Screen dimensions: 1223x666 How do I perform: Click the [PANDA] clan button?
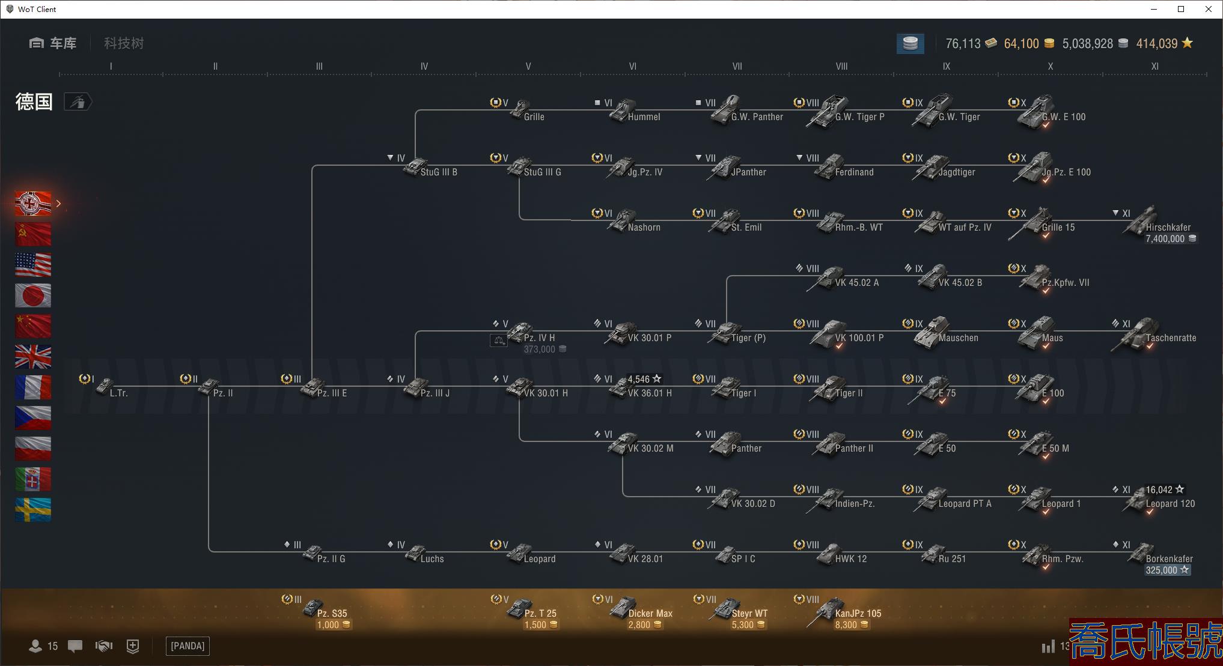tap(188, 646)
